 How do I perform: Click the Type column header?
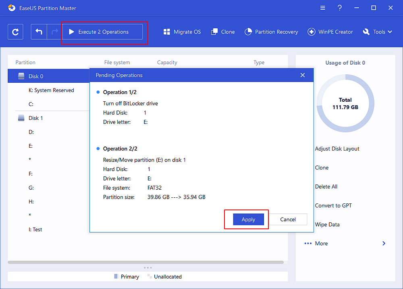coord(259,63)
